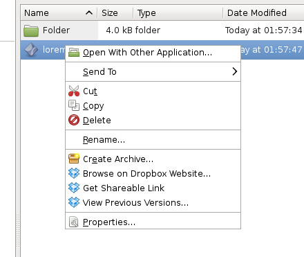This screenshot has height=257, width=304.
Task: Expand the Send To submenu arrow
Action: click(x=234, y=71)
